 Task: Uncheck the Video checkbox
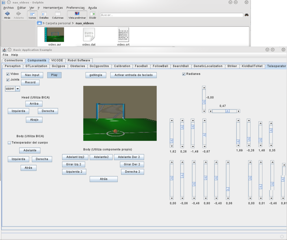pos(8,74)
